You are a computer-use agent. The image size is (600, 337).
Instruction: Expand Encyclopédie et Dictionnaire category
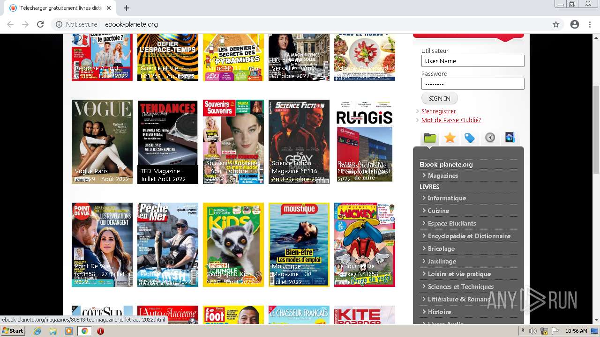click(x=469, y=236)
